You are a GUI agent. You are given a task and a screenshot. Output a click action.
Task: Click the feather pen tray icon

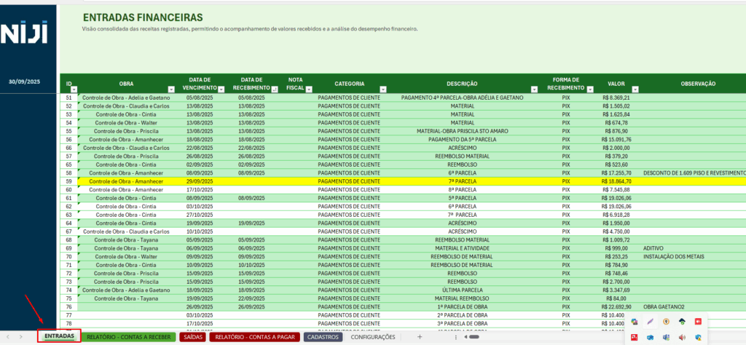tap(651, 321)
